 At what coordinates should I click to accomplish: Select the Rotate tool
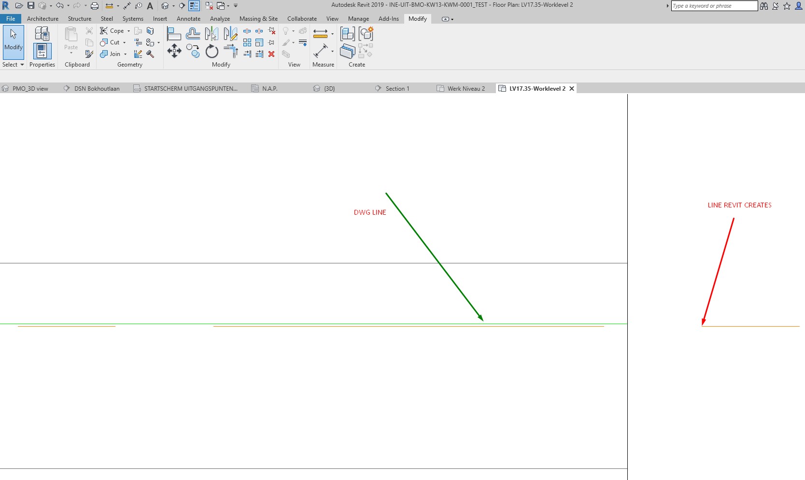[212, 51]
